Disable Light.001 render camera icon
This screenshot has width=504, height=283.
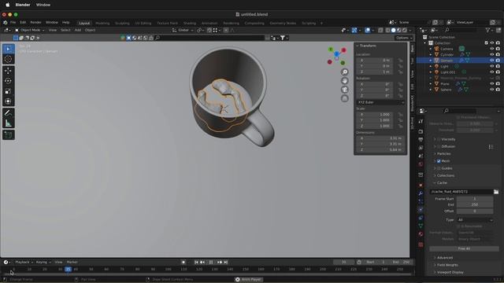click(498, 72)
